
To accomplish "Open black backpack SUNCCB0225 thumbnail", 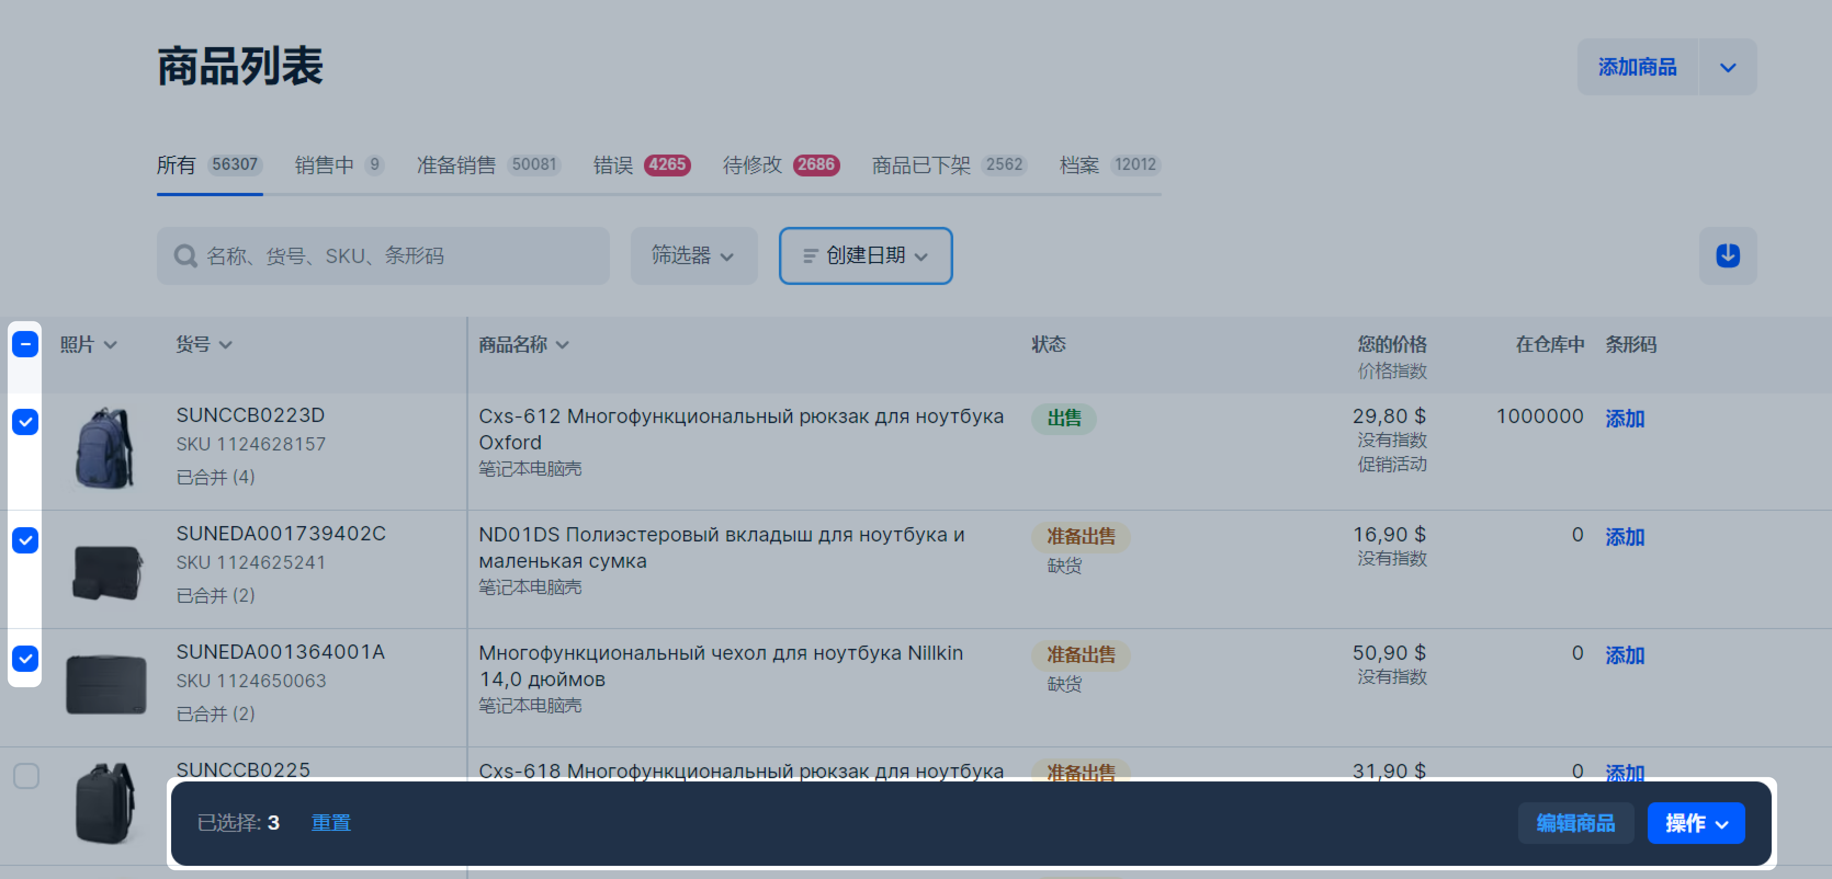I will click(x=104, y=803).
